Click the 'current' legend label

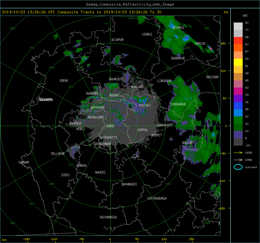coord(251,167)
